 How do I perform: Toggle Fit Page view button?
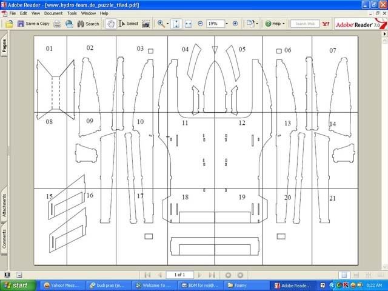click(176, 24)
